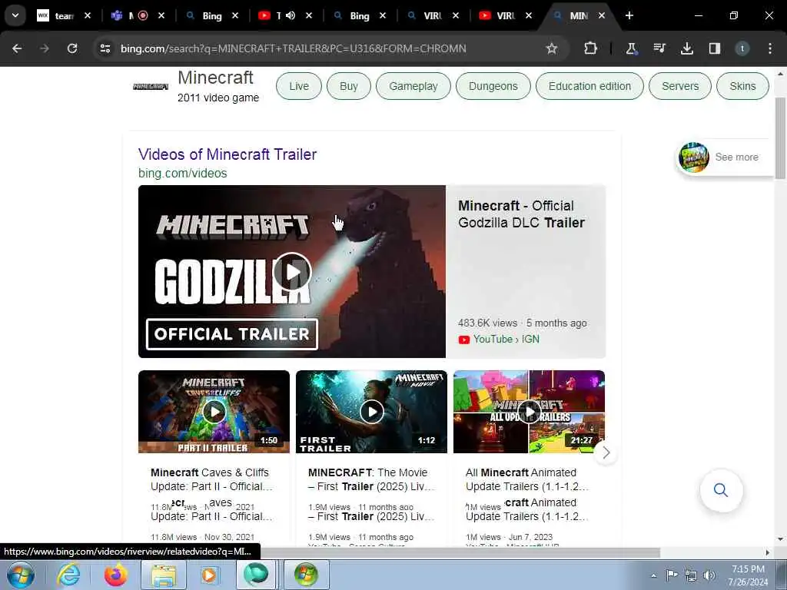Mute the audio-playing YouTube tab speaker icon
The width and height of the screenshot is (787, 590).
click(291, 15)
